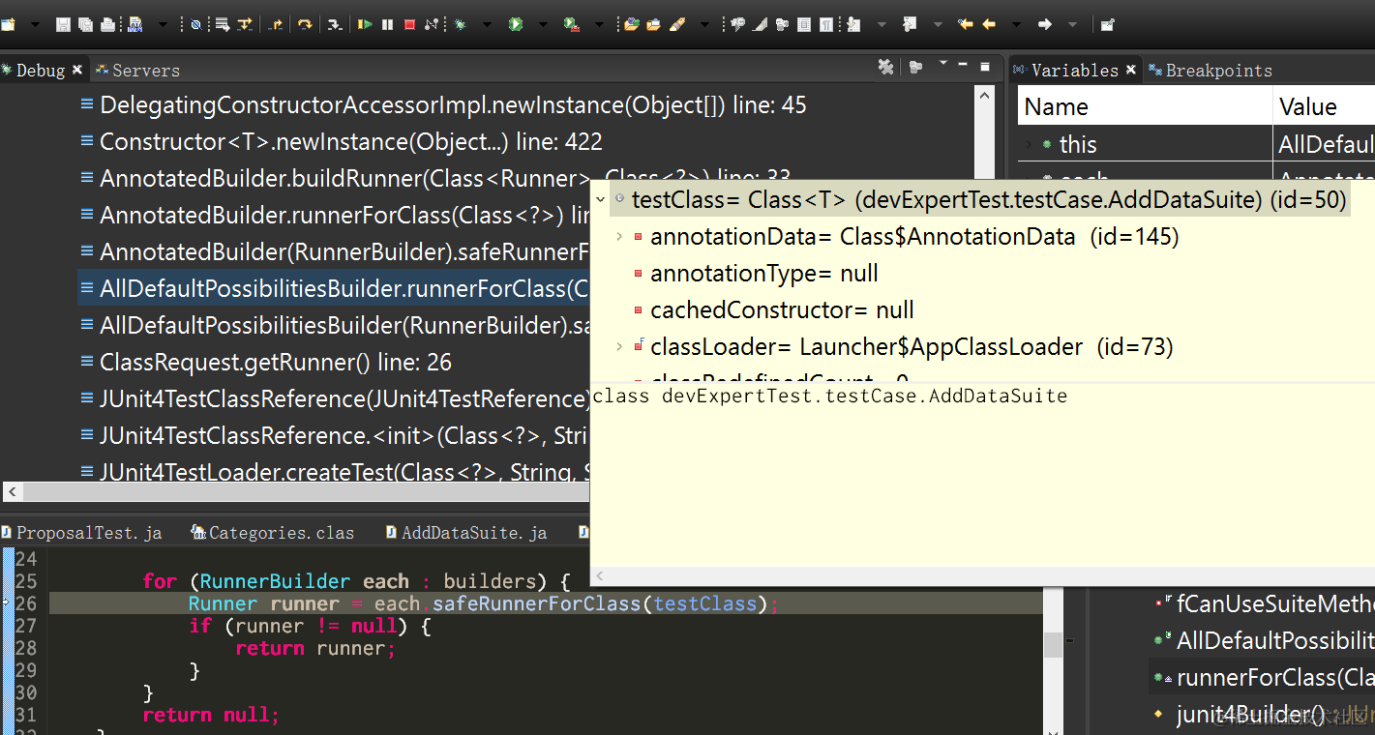Click the Open Type icon
1375x735 pixels.
[631, 24]
